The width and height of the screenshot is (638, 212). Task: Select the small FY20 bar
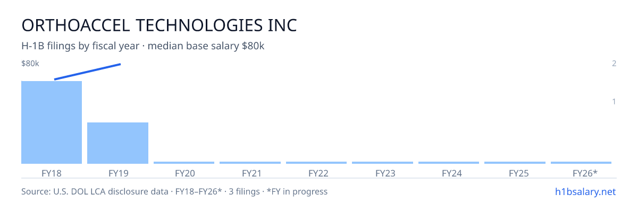pos(184,163)
